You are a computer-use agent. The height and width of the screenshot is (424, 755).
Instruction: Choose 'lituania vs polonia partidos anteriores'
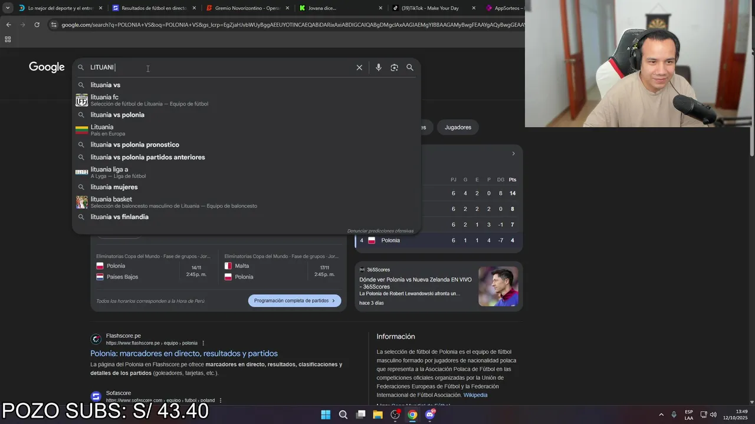247,157
